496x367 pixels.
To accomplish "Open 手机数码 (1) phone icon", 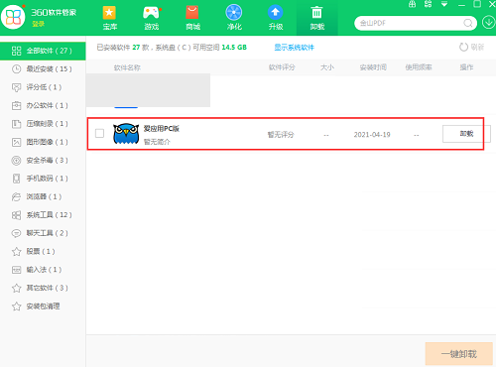I will [x=16, y=179].
